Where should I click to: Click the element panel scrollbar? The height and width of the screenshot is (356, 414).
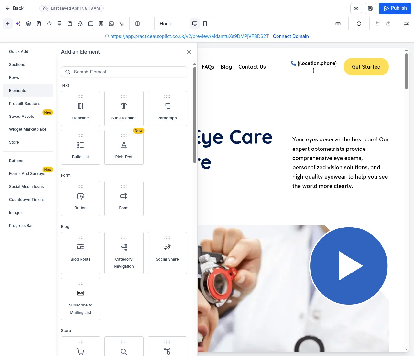pos(195,115)
